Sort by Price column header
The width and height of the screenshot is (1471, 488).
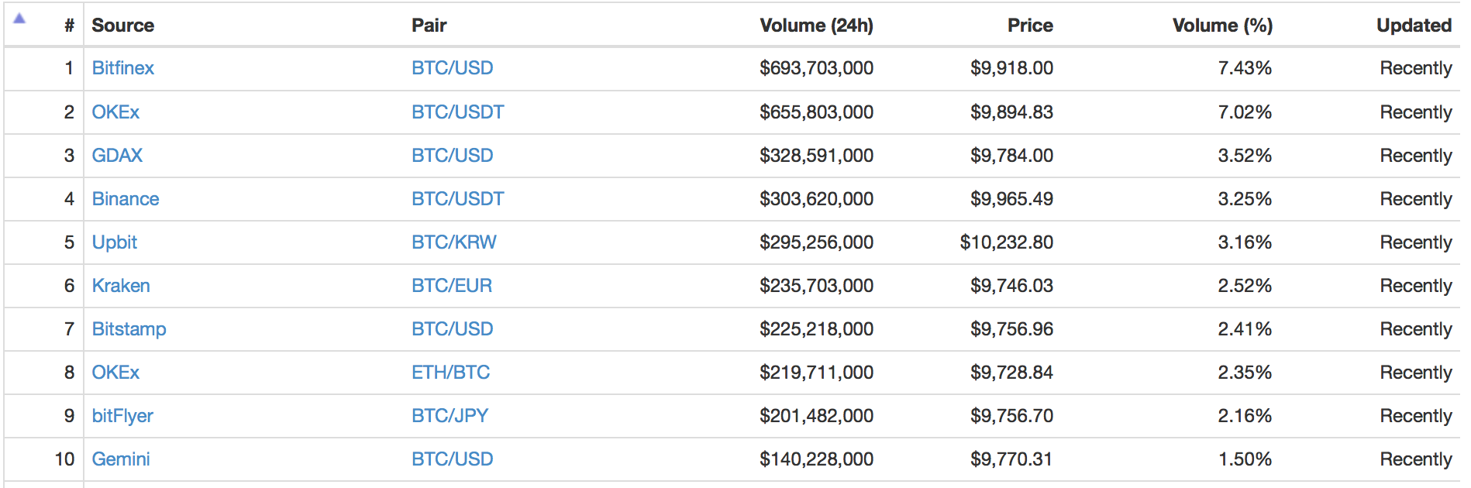pos(1030,26)
